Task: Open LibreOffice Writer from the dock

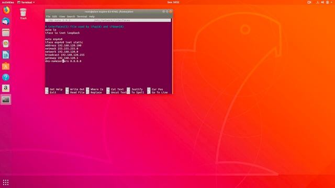Action: [6, 55]
